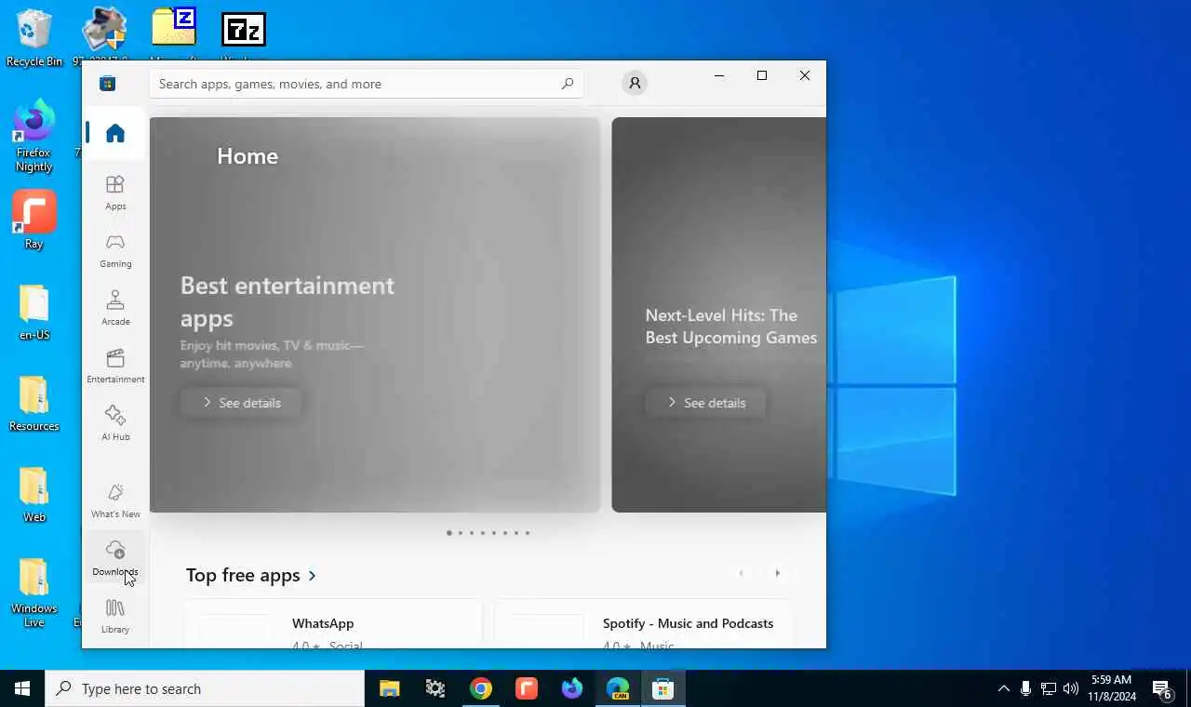Open the Apps section
Screen dimensions: 1191x707
click(x=115, y=193)
